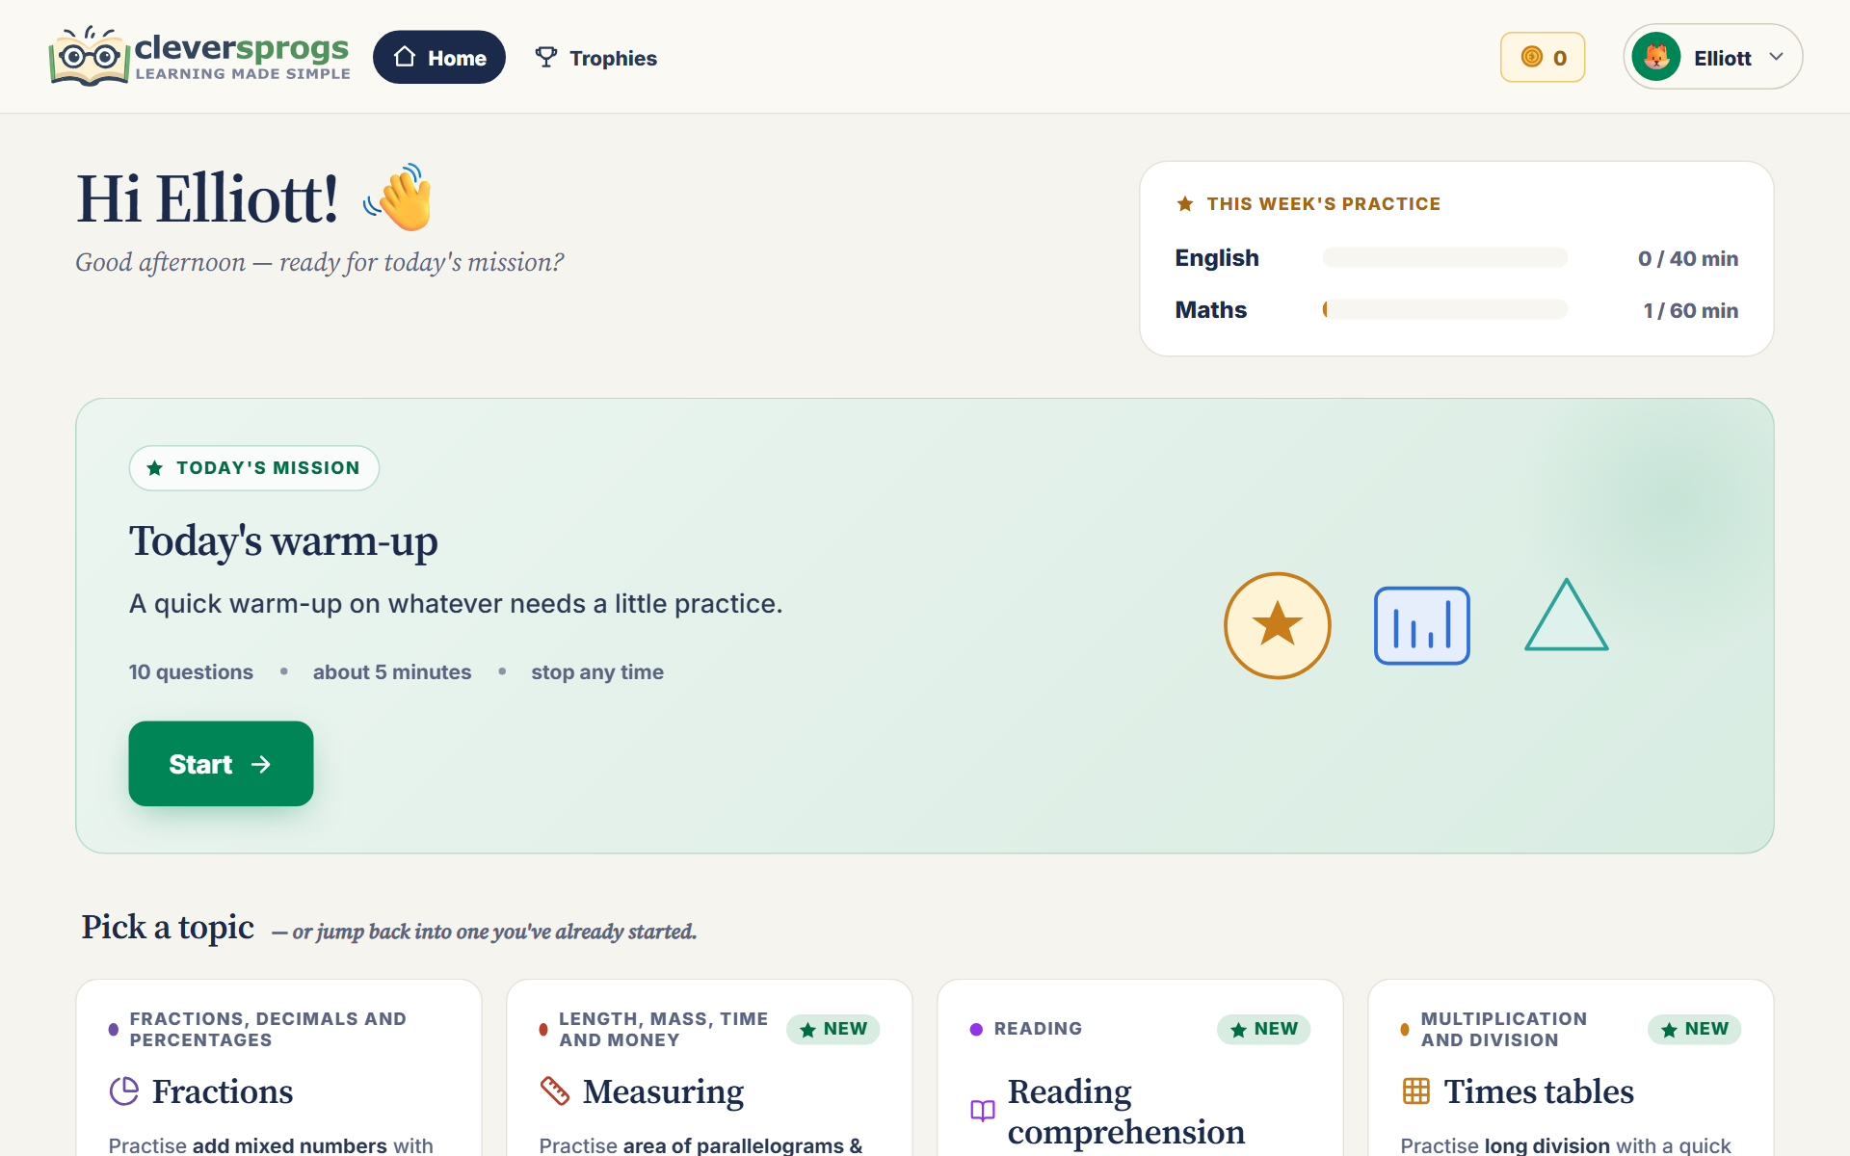Click the '0 / 40 min' English value
Image resolution: width=1850 pixels, height=1156 pixels.
click(x=1688, y=258)
